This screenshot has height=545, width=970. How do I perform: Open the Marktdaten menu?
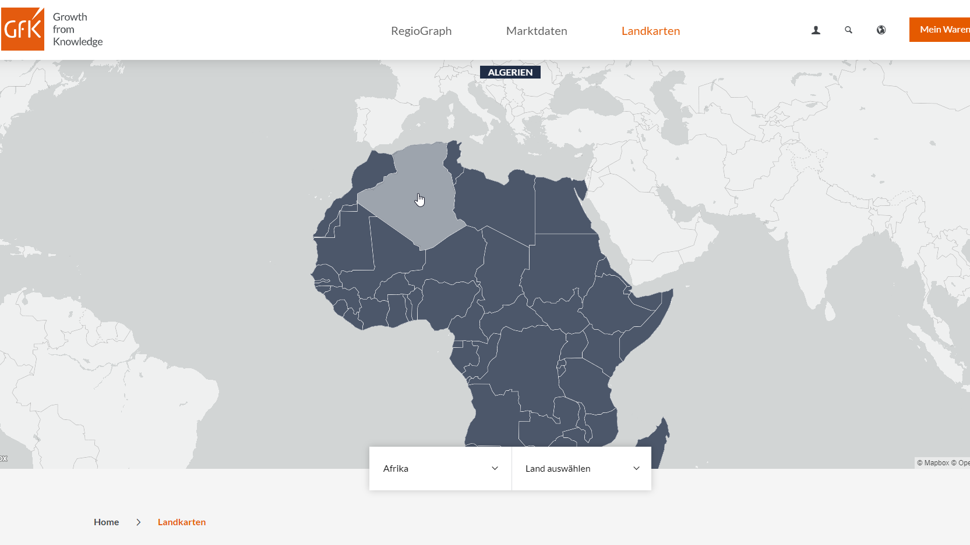click(537, 31)
